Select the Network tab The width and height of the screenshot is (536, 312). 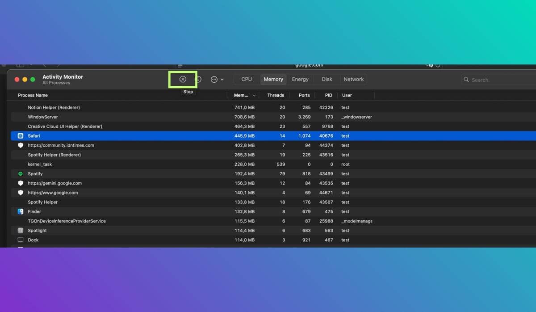pyautogui.click(x=353, y=79)
